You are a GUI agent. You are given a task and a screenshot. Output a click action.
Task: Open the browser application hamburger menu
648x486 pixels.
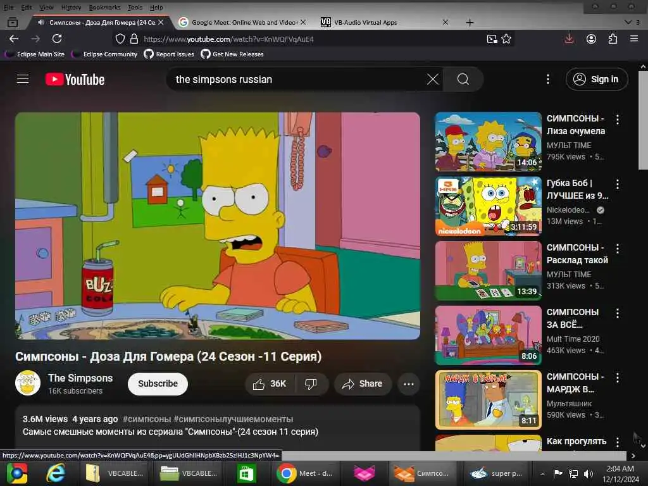[634, 39]
